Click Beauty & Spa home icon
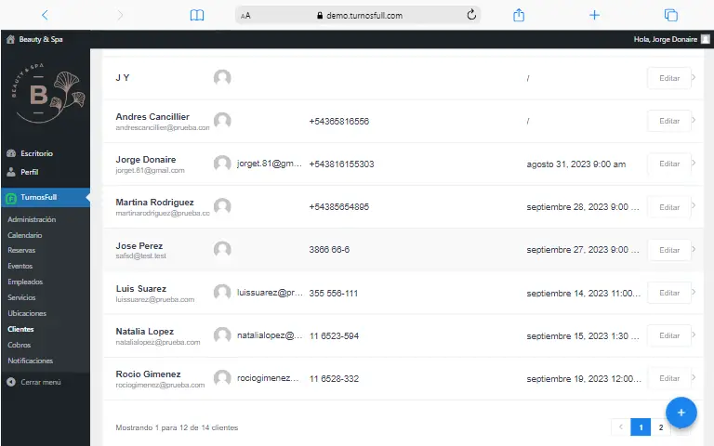 (x=11, y=39)
